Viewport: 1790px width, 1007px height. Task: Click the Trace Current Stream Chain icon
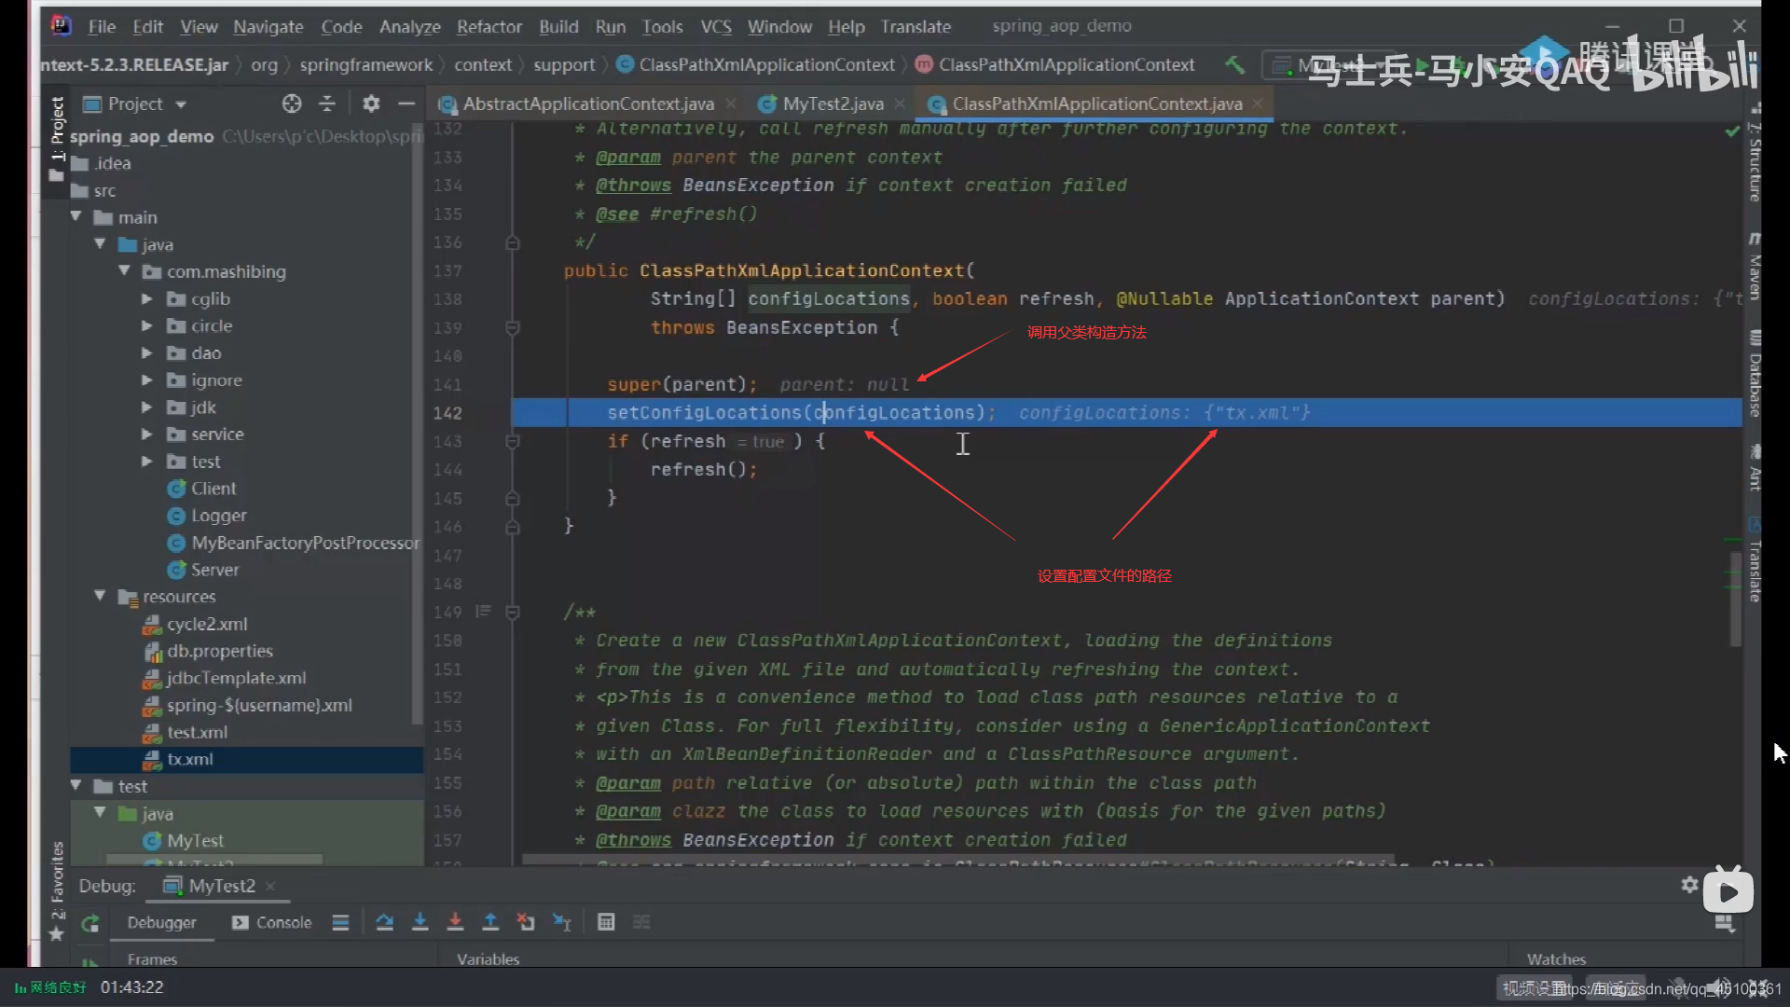pos(641,922)
